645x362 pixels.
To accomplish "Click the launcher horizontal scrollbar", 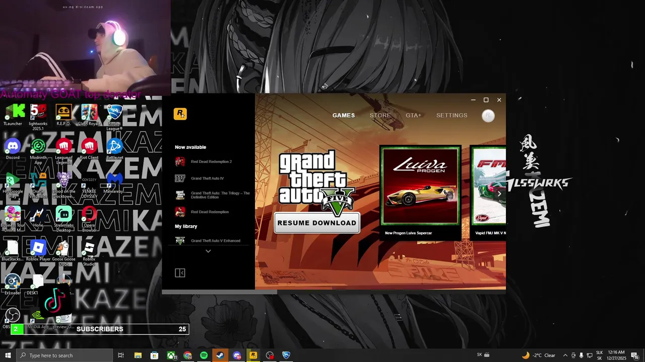I will [219, 292].
